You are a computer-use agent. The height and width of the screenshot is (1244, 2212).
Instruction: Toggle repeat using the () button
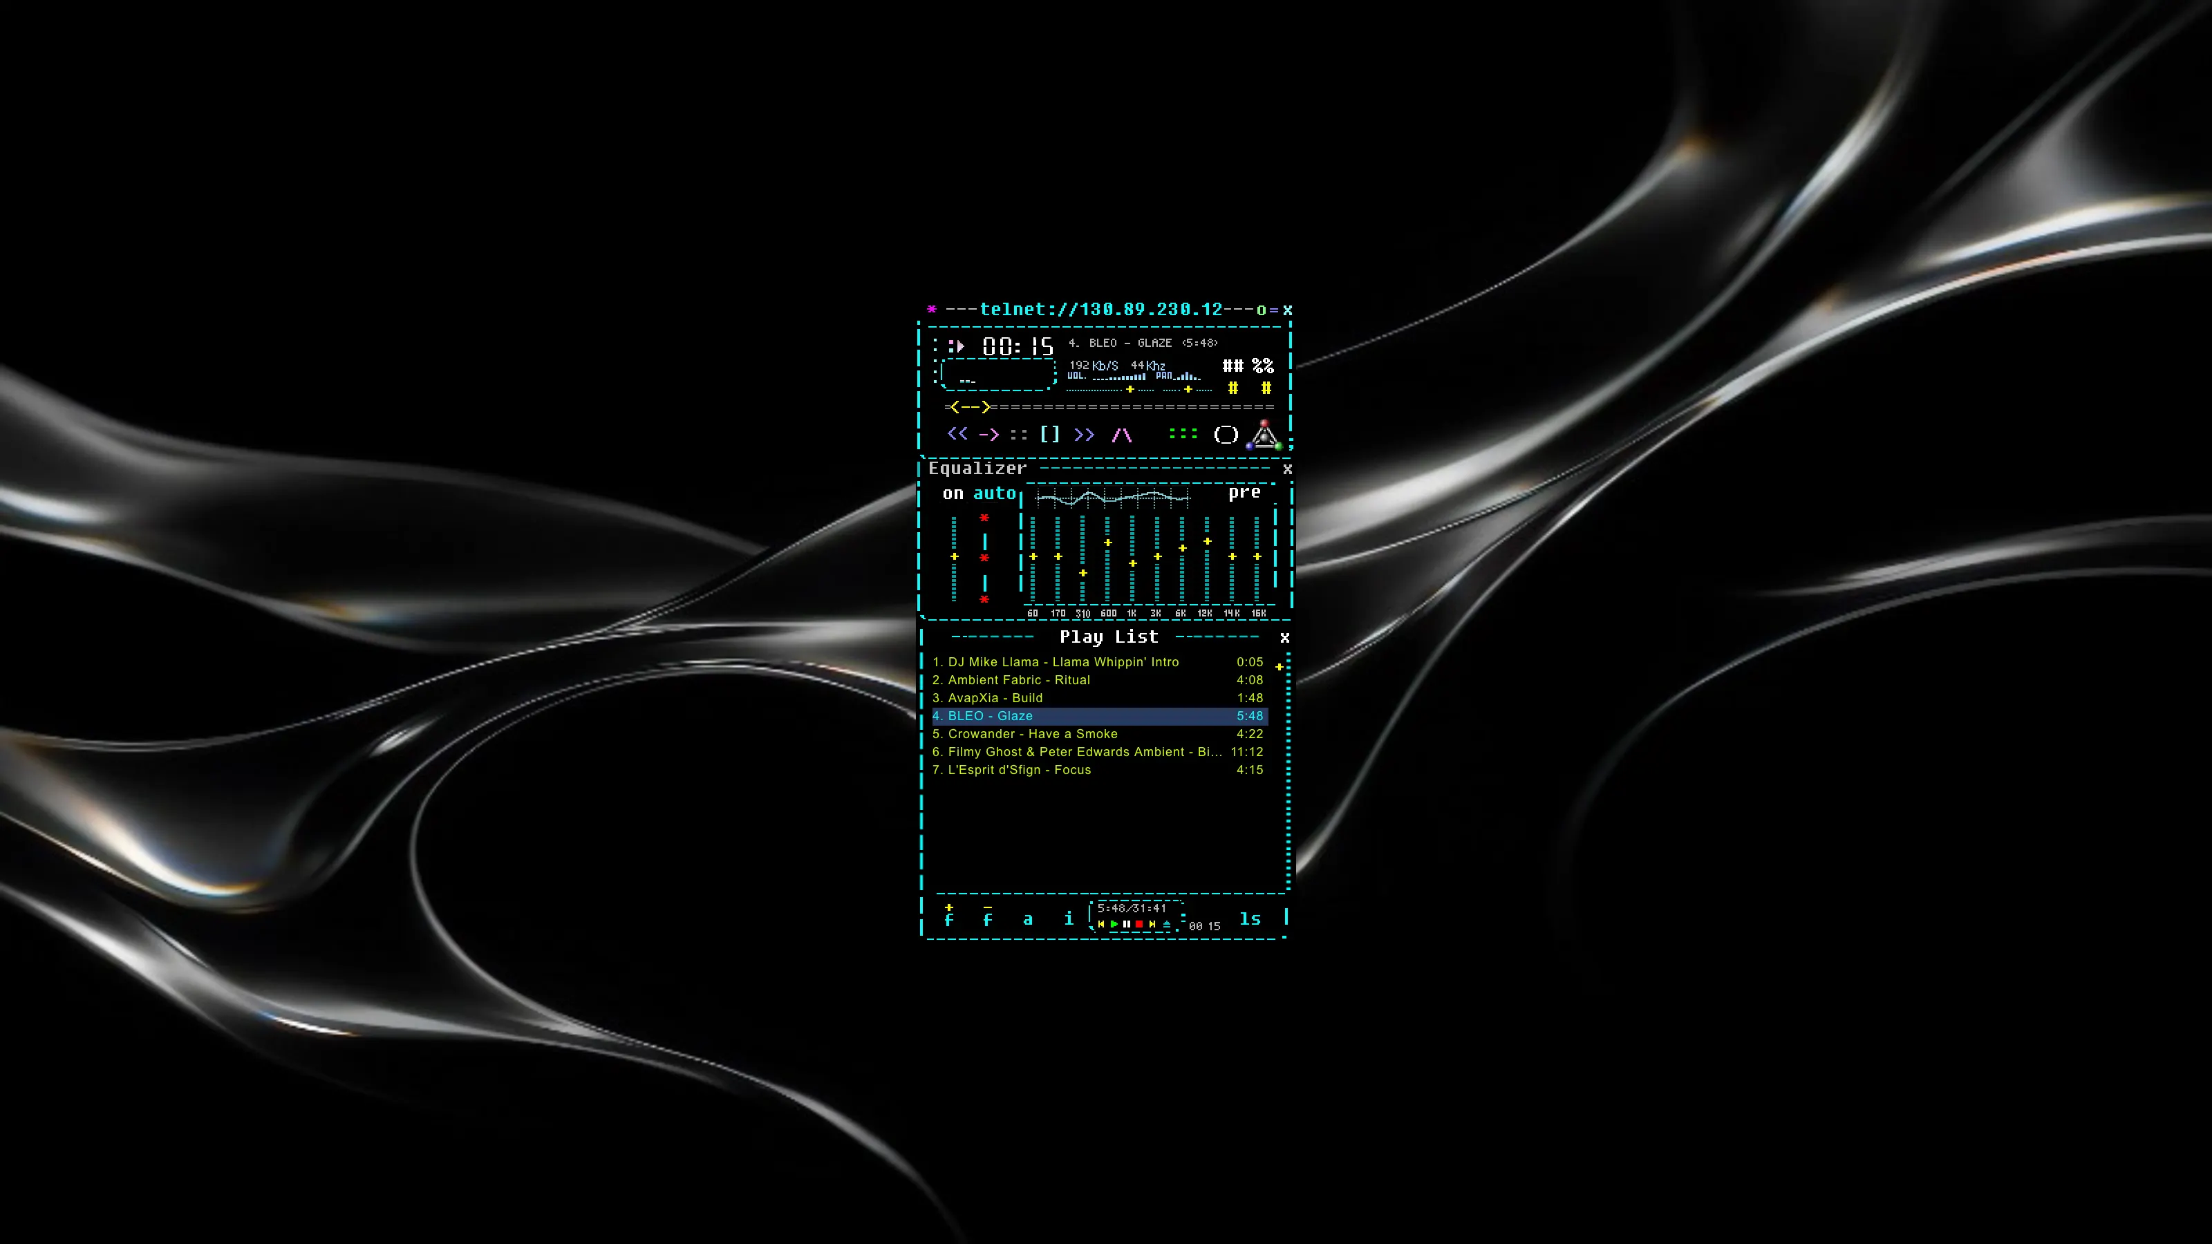pos(1226,435)
